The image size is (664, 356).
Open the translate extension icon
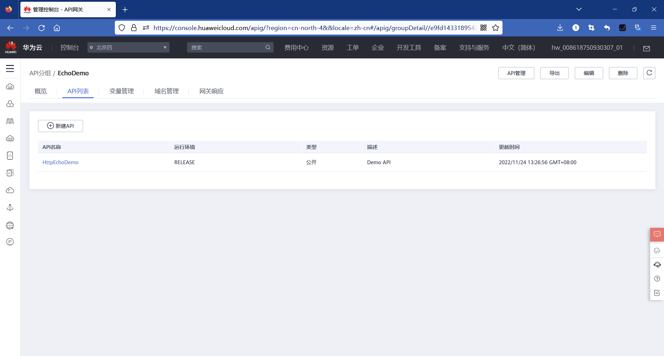638,28
